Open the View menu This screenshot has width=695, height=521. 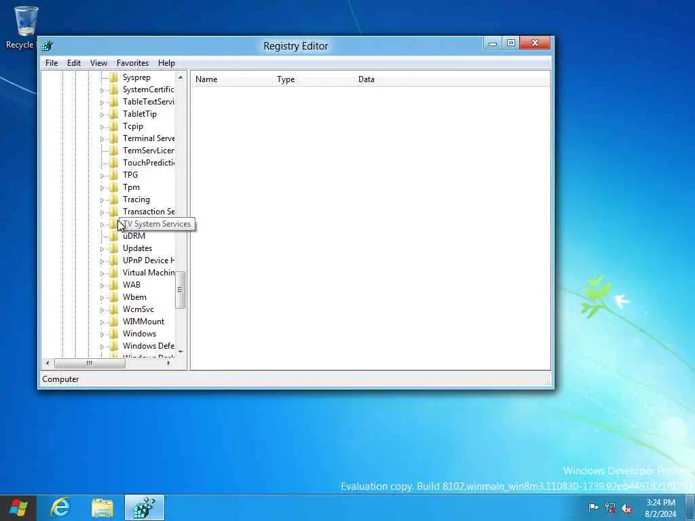pyautogui.click(x=98, y=63)
